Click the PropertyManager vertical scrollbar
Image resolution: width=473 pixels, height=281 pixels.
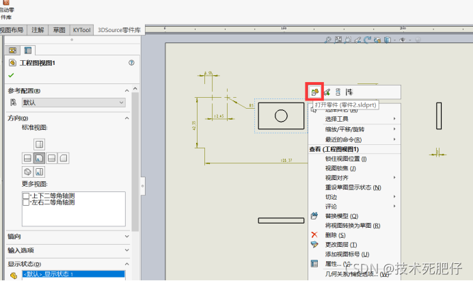[x=135, y=161]
